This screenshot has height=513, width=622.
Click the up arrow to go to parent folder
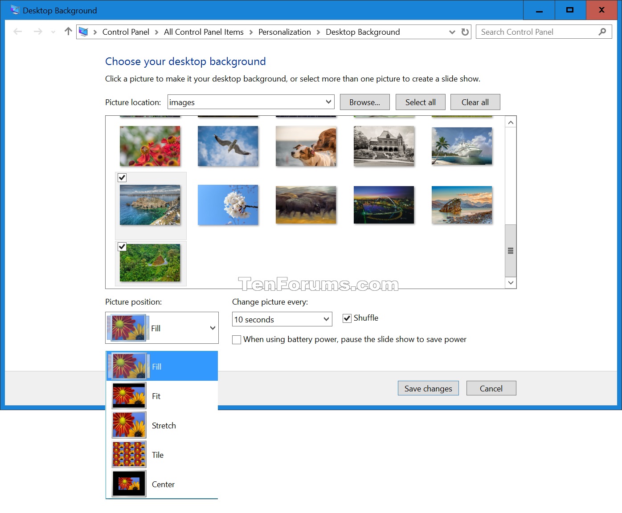tap(67, 31)
